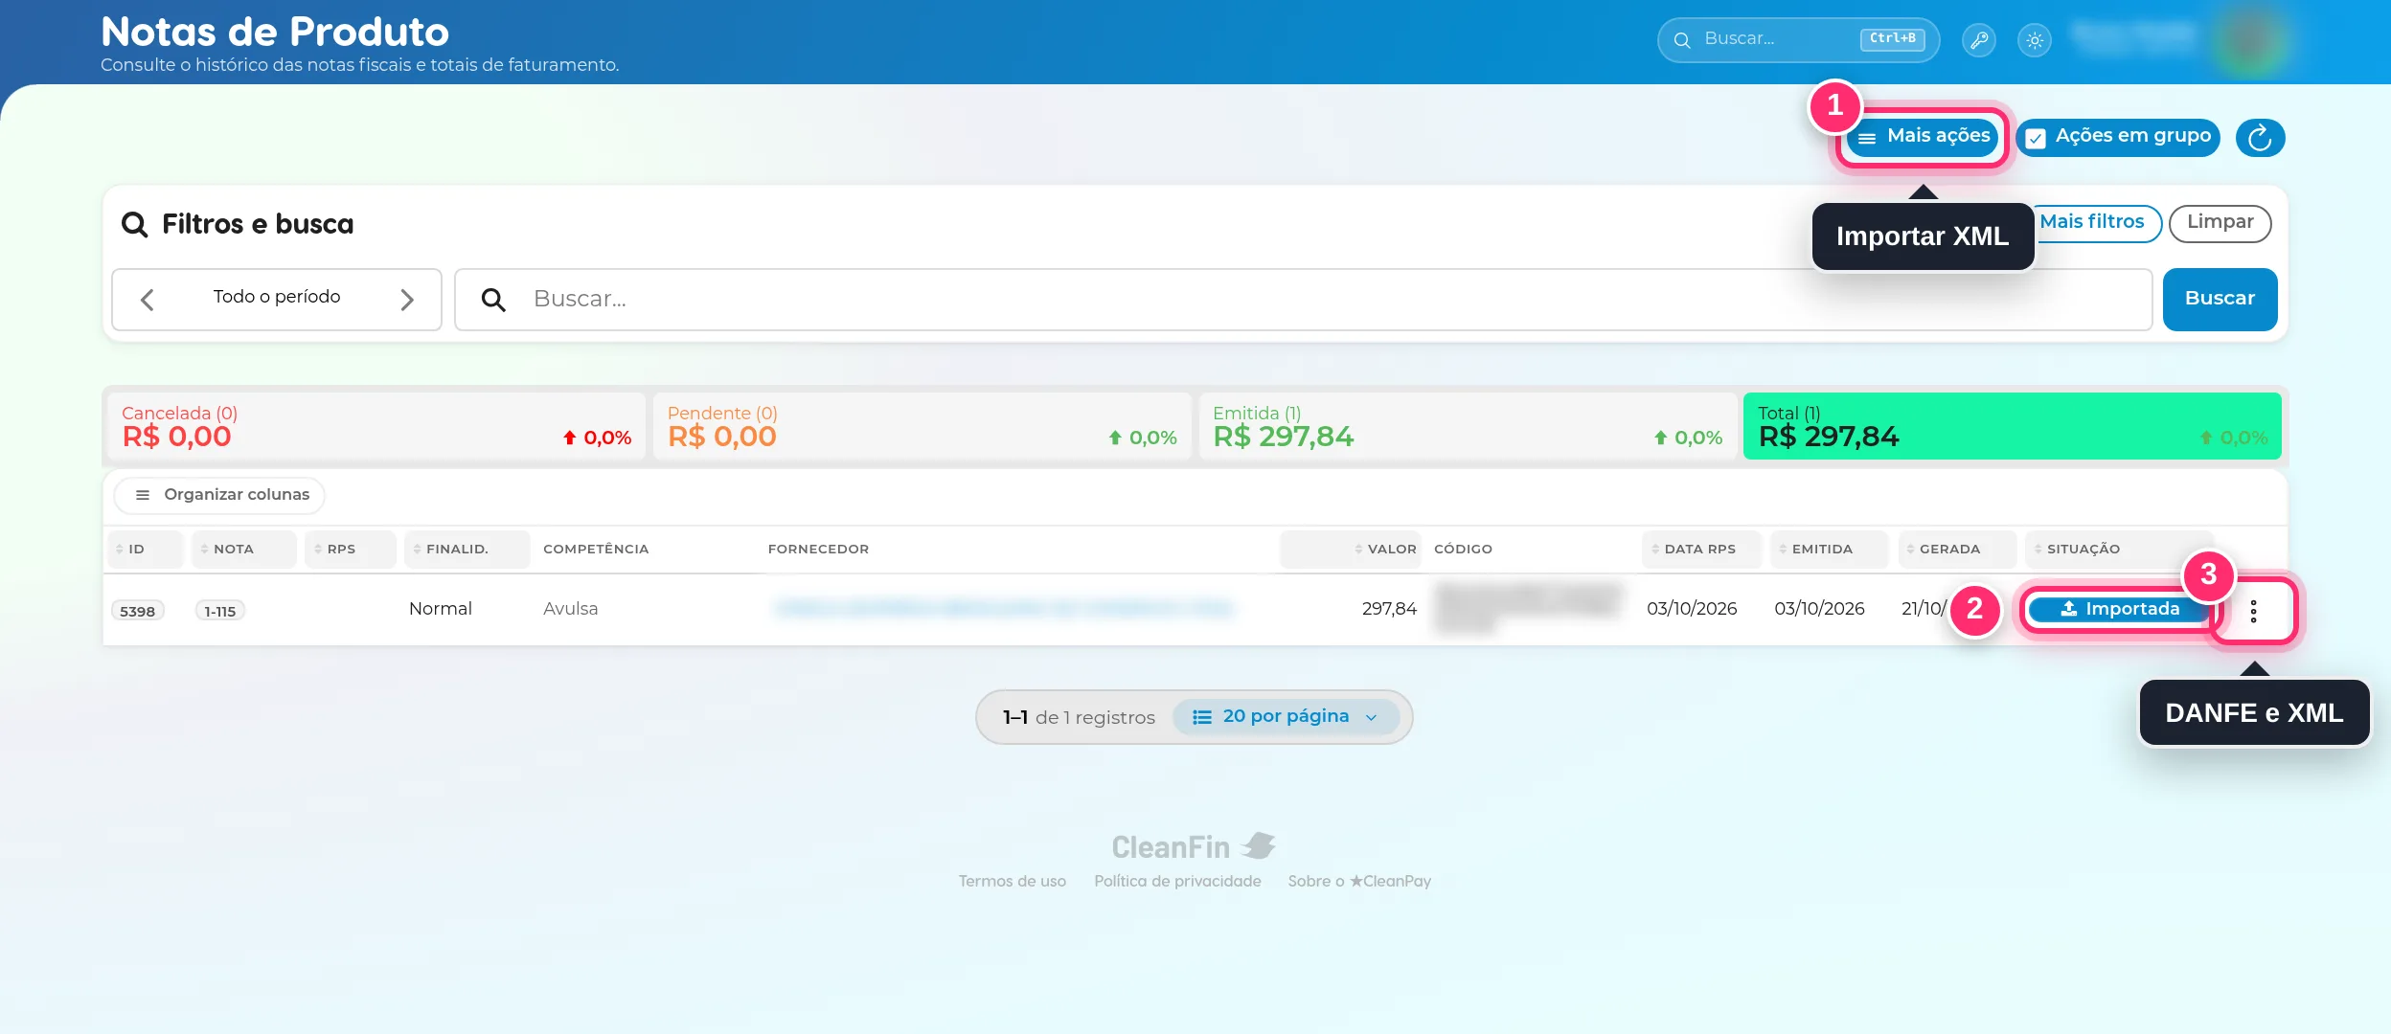Click the key icon in header

pos(1978,40)
